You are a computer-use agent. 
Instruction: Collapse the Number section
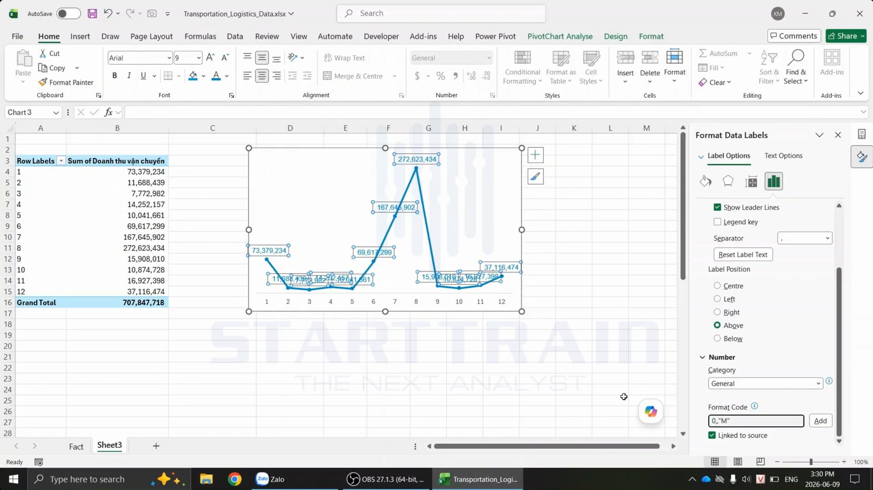pyautogui.click(x=702, y=357)
